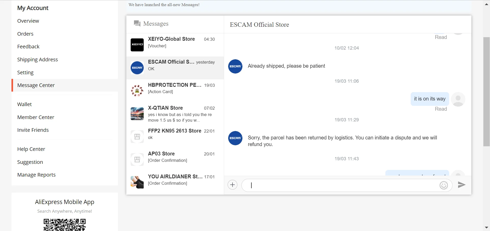Open Setting in sidebar

coord(25,73)
